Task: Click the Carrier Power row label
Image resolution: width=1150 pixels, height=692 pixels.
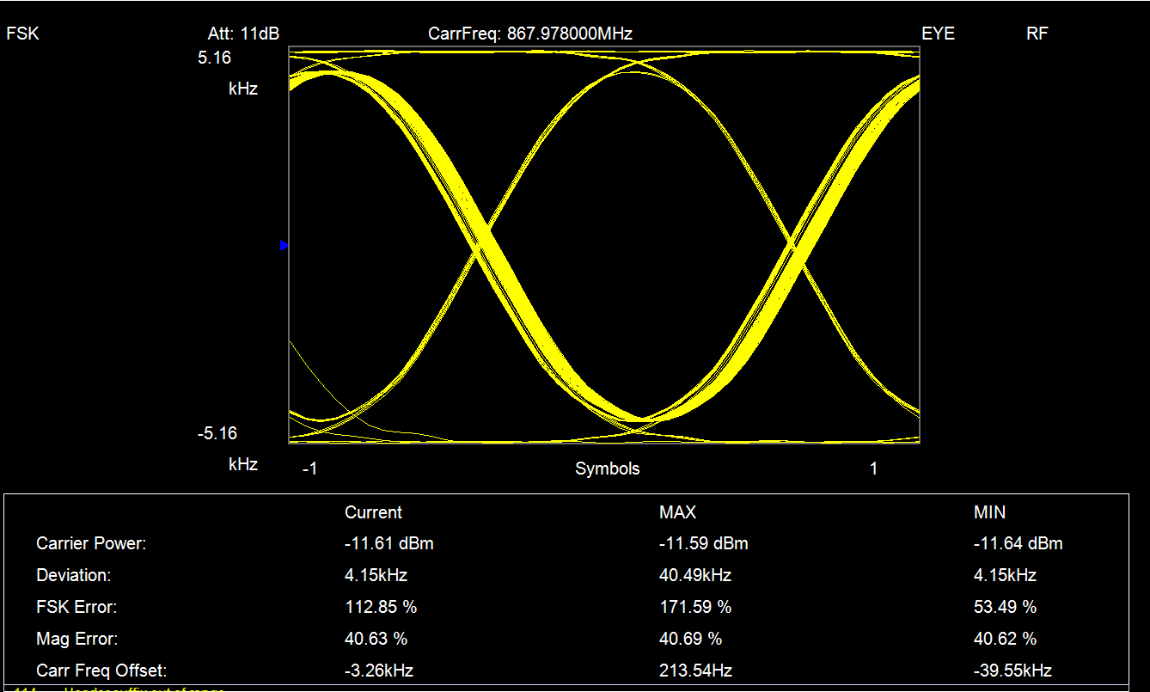Action: coord(91,543)
